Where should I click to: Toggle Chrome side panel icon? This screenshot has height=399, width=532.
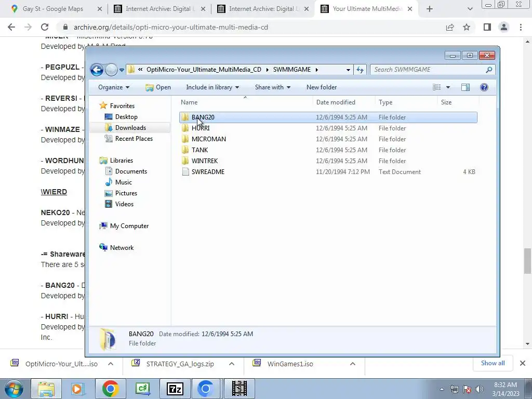pyautogui.click(x=487, y=27)
